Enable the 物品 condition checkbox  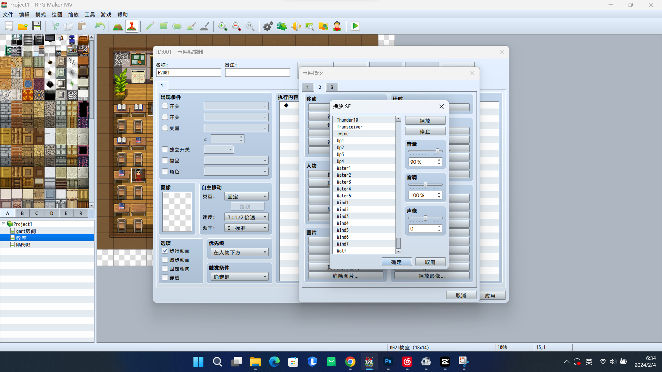click(165, 161)
